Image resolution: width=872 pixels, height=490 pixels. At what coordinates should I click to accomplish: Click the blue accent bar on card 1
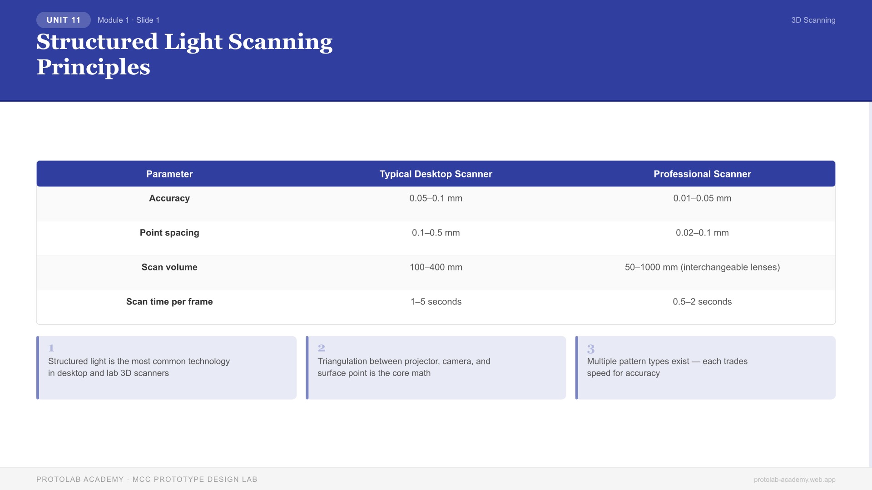[x=37, y=367]
